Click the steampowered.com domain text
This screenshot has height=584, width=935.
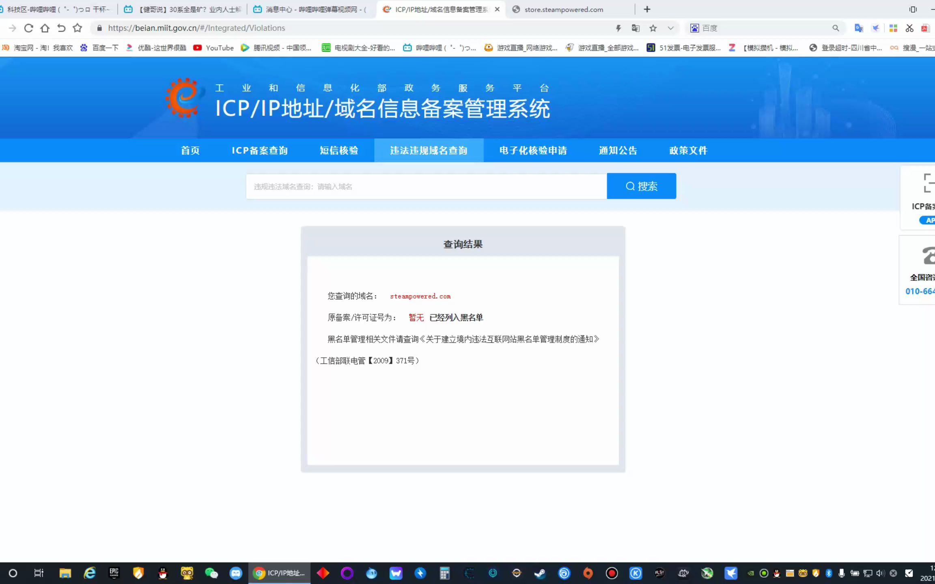tap(420, 296)
